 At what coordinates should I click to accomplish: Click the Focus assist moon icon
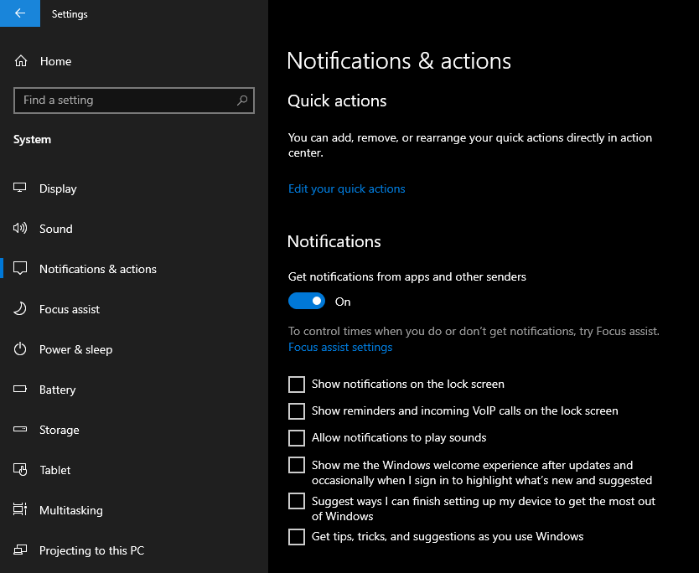point(20,309)
